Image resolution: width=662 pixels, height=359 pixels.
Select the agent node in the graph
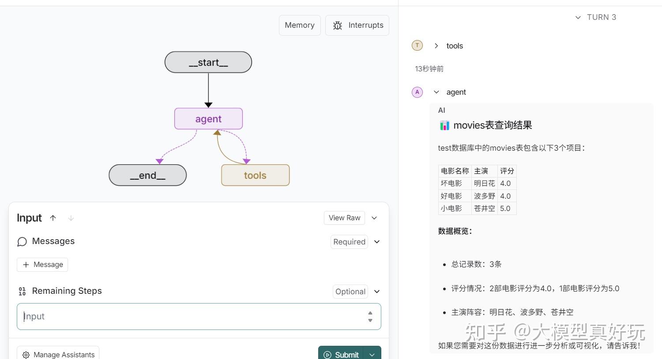pyautogui.click(x=208, y=118)
